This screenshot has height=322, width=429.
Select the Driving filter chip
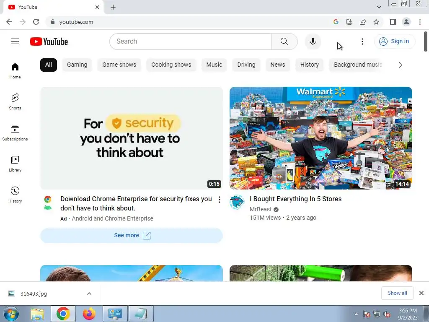click(x=246, y=65)
